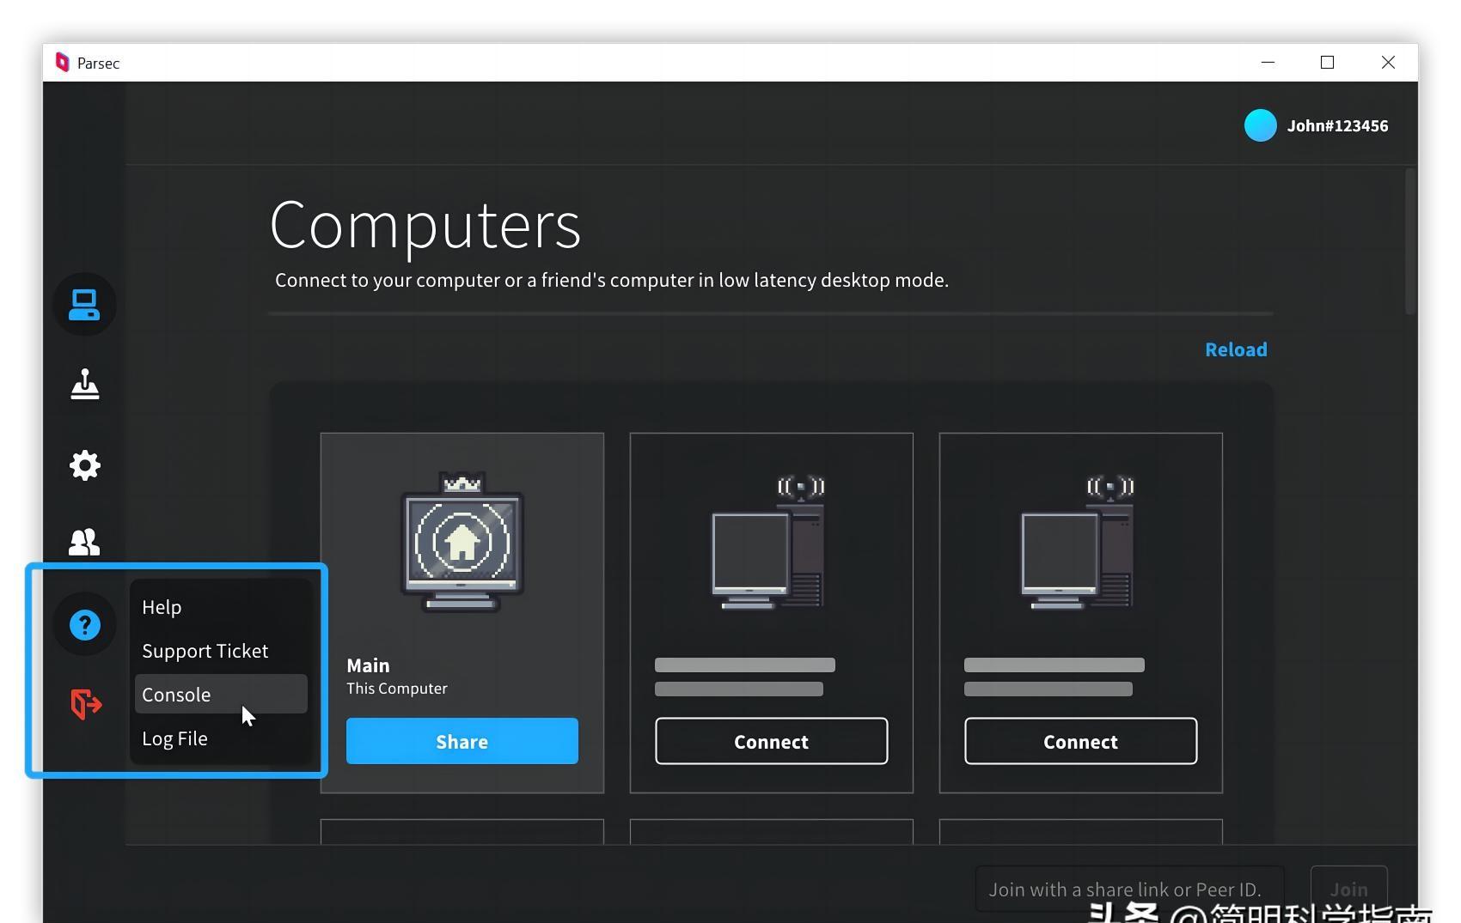Open Settings gear in sidebar
Screen dimensions: 1461x923
point(84,465)
